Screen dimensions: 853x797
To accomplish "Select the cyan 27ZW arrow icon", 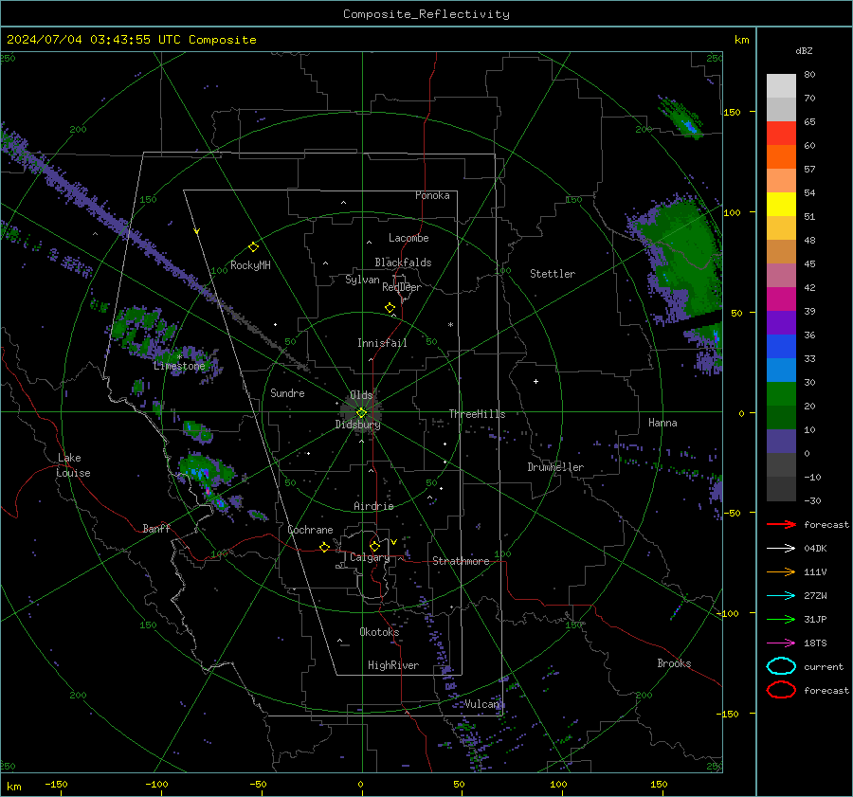I will tap(781, 596).
